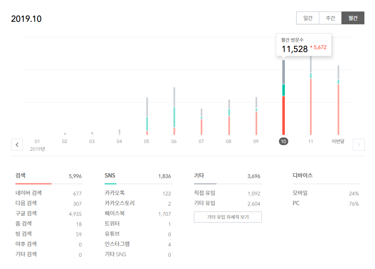Image resolution: width=375 pixels, height=269 pixels.
Task: Click 기타 검색 row
Action: [x=48, y=254]
